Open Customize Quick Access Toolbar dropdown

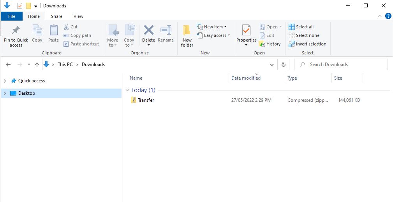tap(35, 6)
